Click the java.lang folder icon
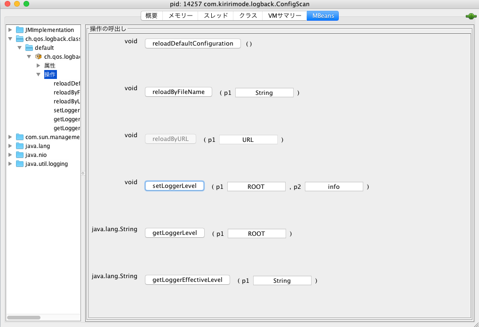The width and height of the screenshot is (479, 327). point(20,146)
